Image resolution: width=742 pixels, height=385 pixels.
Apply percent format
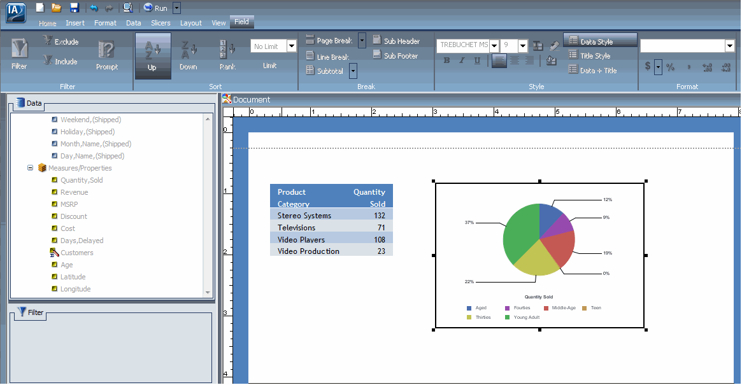(x=670, y=67)
